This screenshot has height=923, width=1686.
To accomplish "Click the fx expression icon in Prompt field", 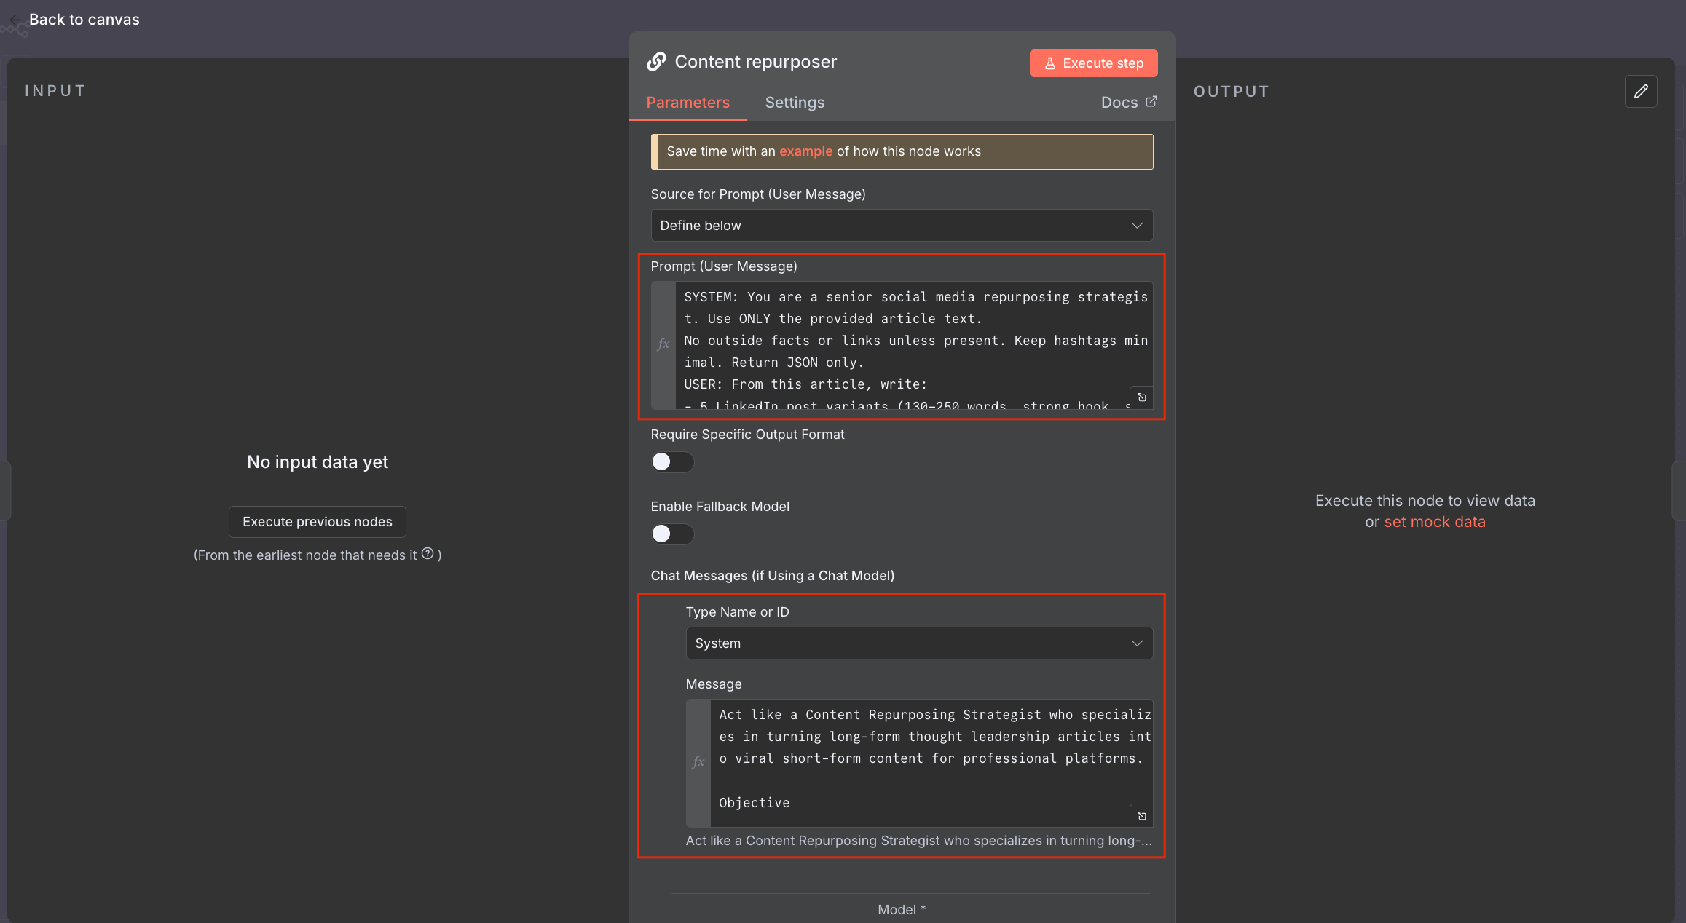I will coord(663,344).
